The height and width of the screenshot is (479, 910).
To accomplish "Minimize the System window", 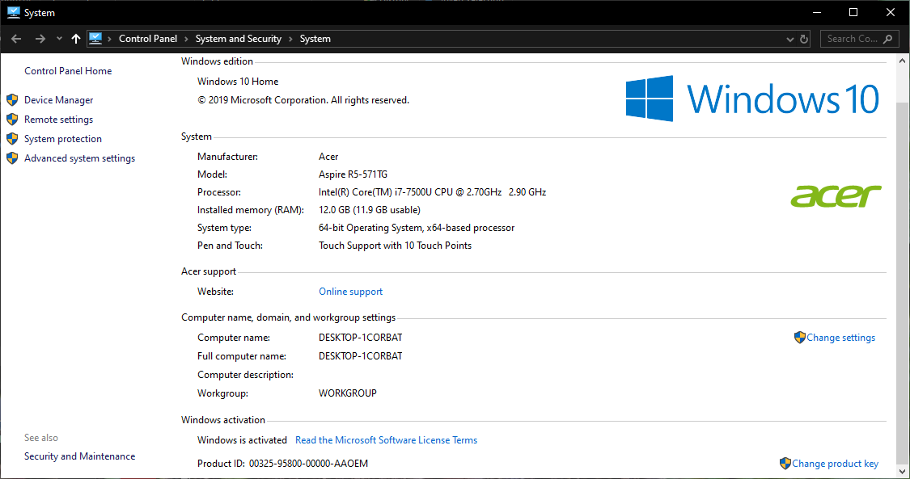I will tap(816, 12).
